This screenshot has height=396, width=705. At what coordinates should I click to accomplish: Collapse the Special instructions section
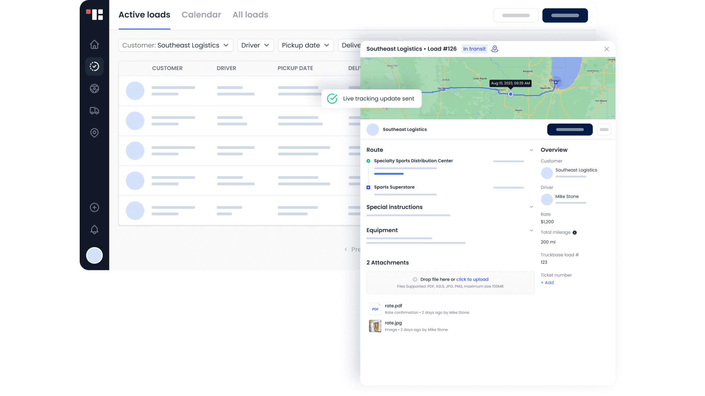tap(531, 207)
